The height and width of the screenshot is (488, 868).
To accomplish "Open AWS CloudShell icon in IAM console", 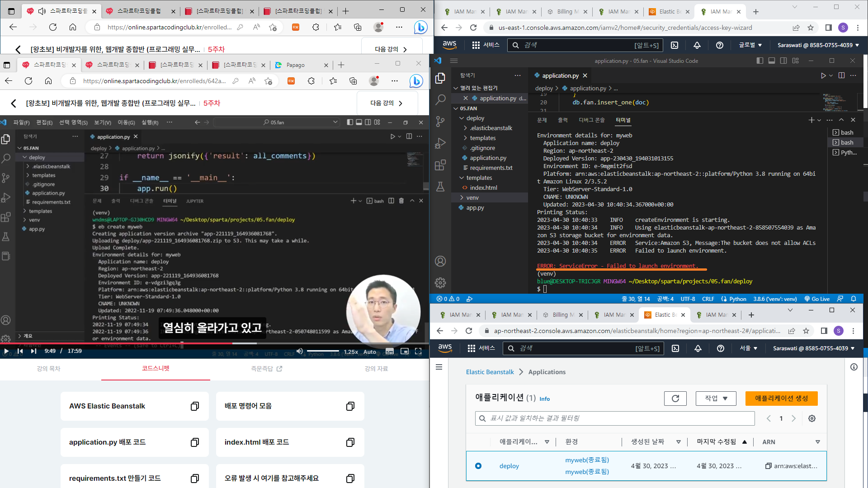I will click(675, 45).
